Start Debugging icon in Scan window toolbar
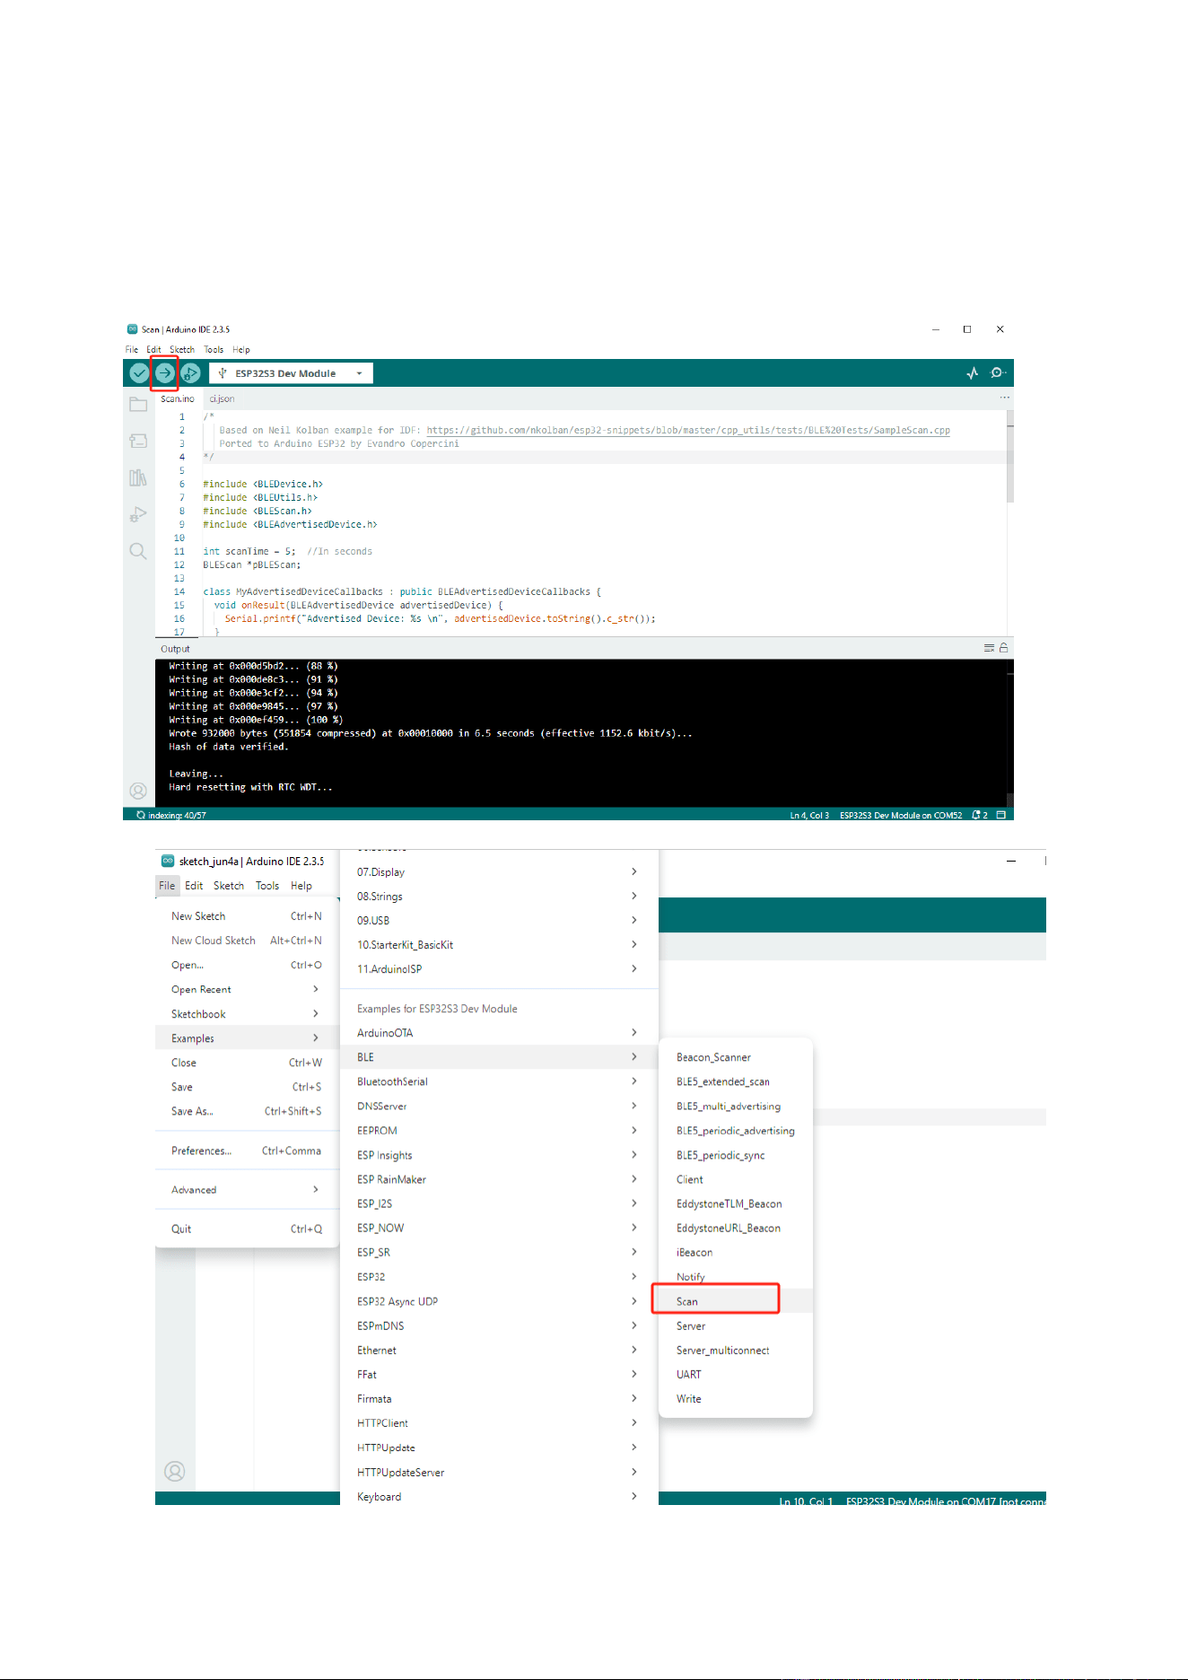The image size is (1188, 1680). click(x=190, y=372)
